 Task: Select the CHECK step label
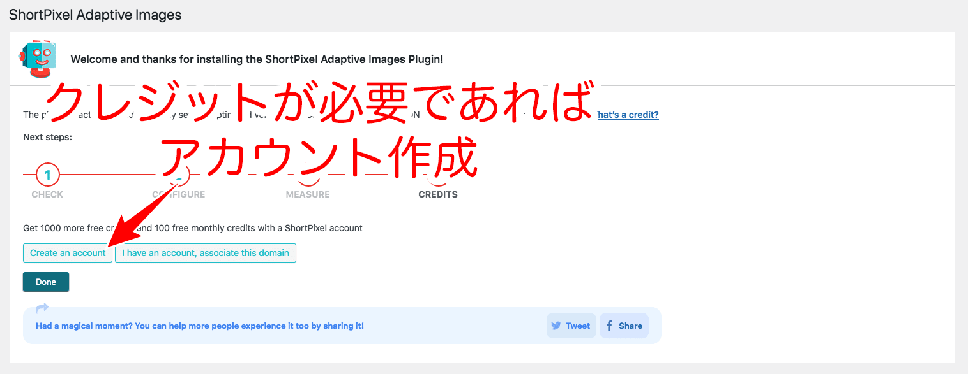(47, 194)
